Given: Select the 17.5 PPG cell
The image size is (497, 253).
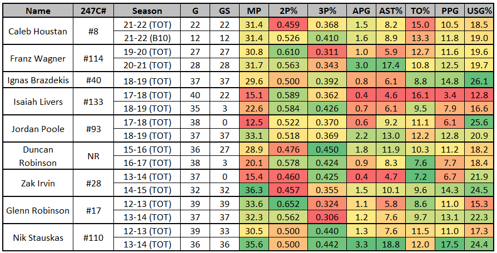Looking at the screenshot, I should click(x=450, y=245).
